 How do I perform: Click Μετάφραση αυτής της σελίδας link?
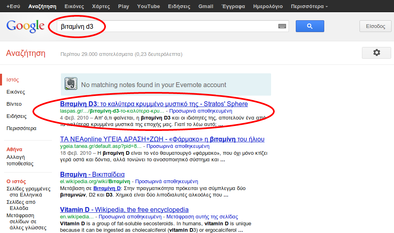(x=202, y=217)
